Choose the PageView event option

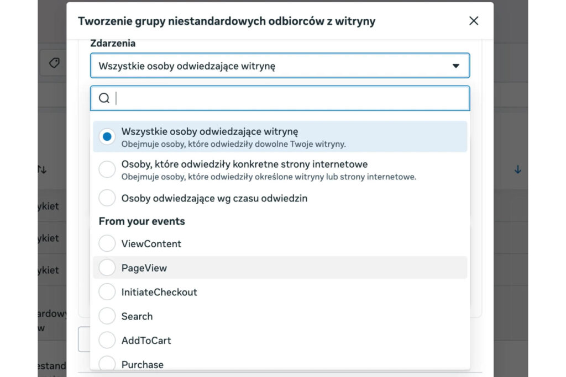point(280,268)
